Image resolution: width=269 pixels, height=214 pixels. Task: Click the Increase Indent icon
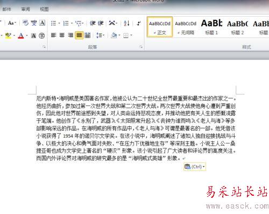click(101, 23)
